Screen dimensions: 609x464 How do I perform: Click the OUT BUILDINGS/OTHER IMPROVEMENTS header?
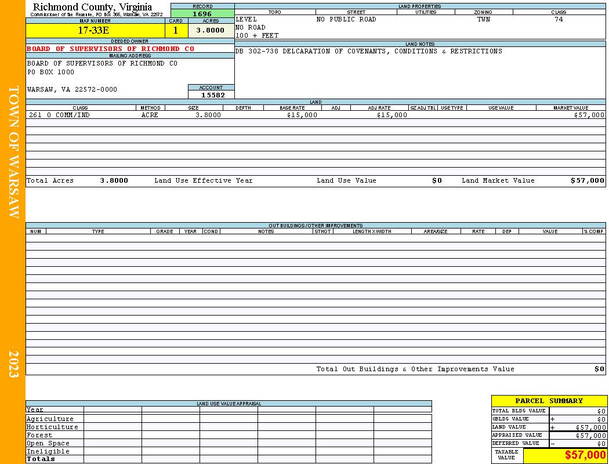point(316,226)
